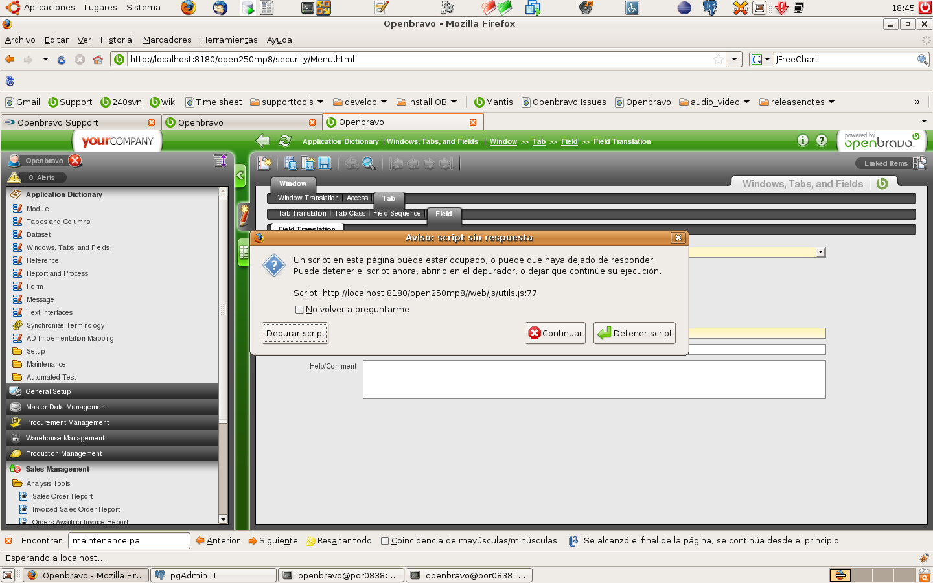Screen dimensions: 933x583
Task: Click the New Record toolbar icon
Action: click(x=264, y=164)
